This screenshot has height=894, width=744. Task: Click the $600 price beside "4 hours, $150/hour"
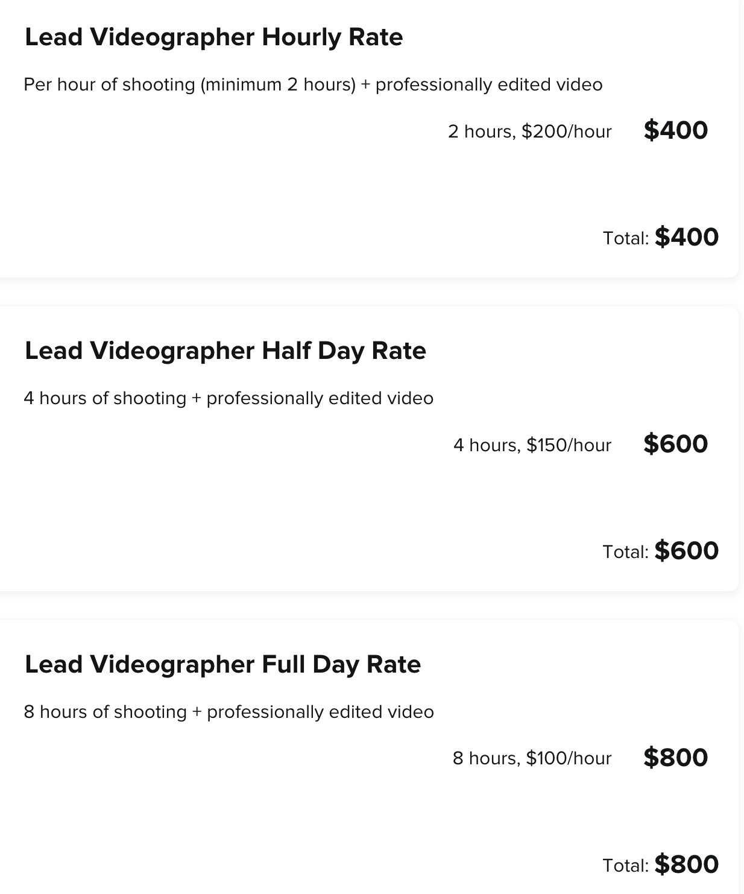pos(675,444)
